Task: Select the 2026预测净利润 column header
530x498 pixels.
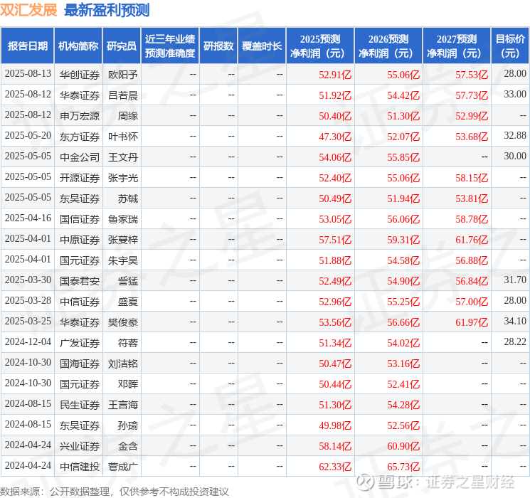Action: [388, 46]
